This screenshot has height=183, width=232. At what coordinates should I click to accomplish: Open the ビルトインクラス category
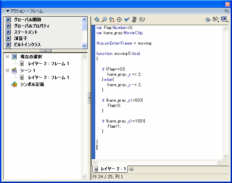click(27, 45)
